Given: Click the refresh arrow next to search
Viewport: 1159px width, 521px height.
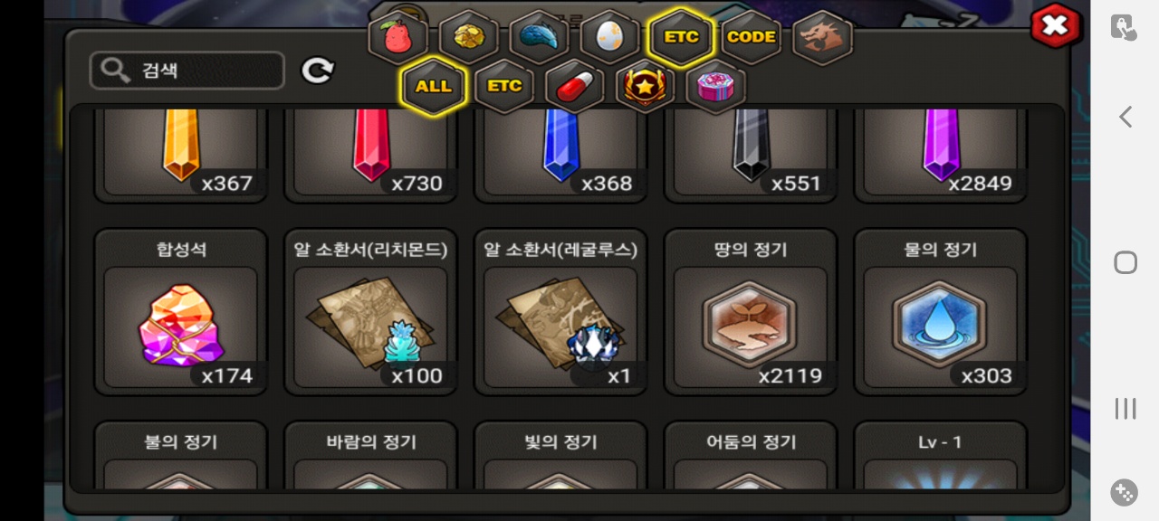Looking at the screenshot, I should coord(318,71).
